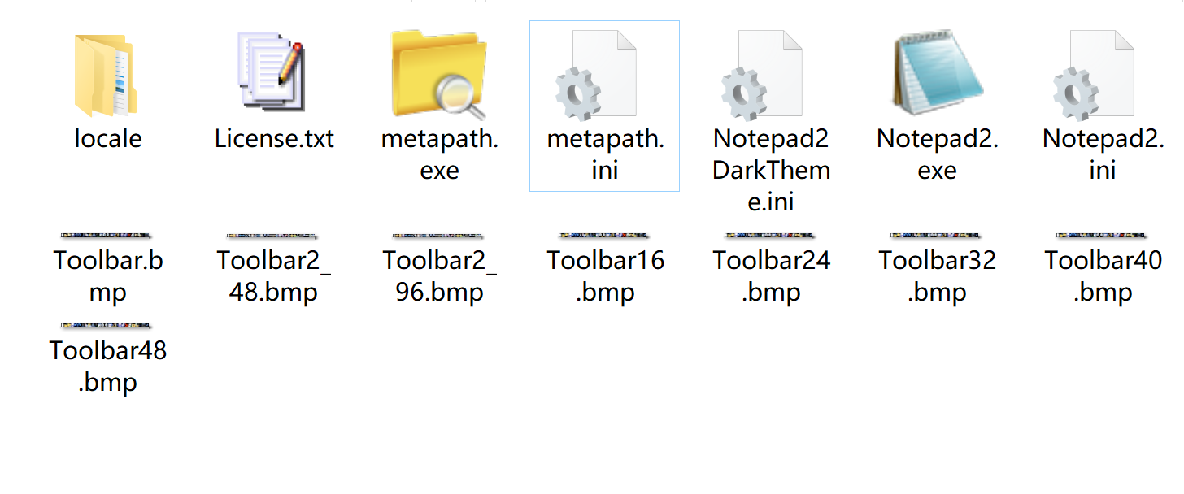The height and width of the screenshot is (494, 1184).
Task: Click the locale folder name label
Action: point(107,138)
